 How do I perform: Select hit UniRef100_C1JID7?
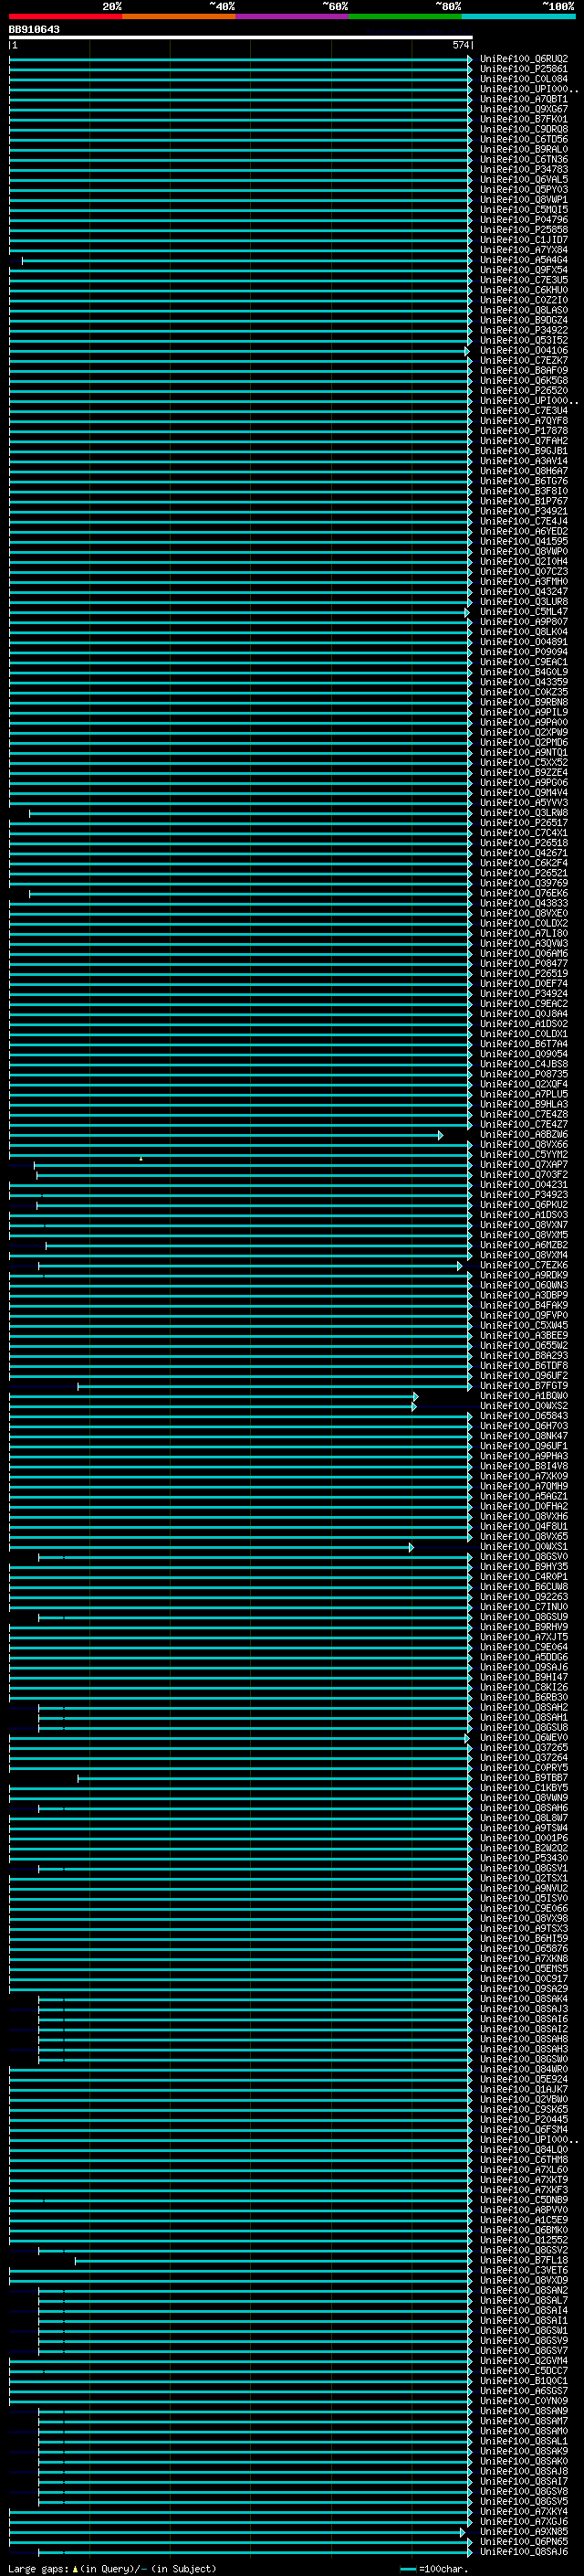pos(524,240)
